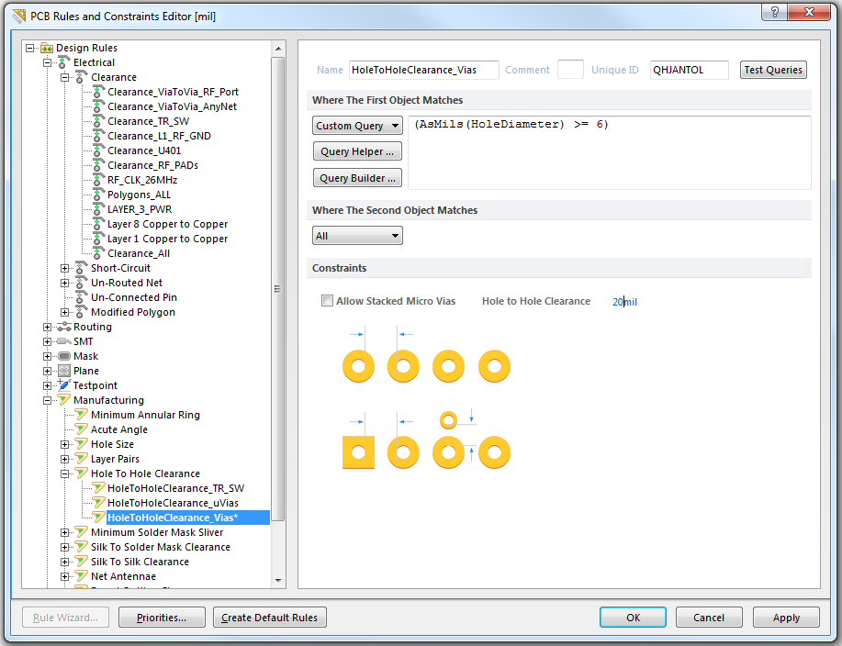Click inside the Name text field
Screen dimensions: 842x646
(422, 70)
